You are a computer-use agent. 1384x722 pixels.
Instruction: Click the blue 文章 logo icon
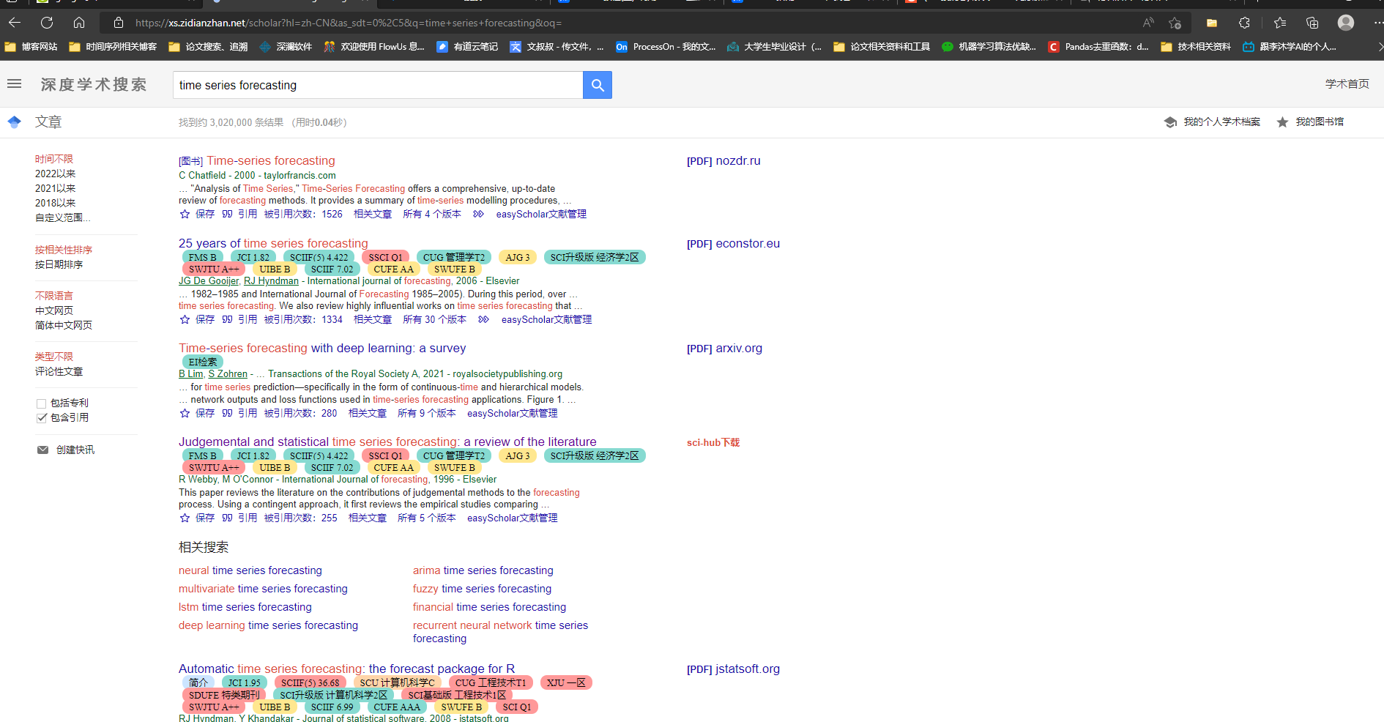tap(14, 122)
